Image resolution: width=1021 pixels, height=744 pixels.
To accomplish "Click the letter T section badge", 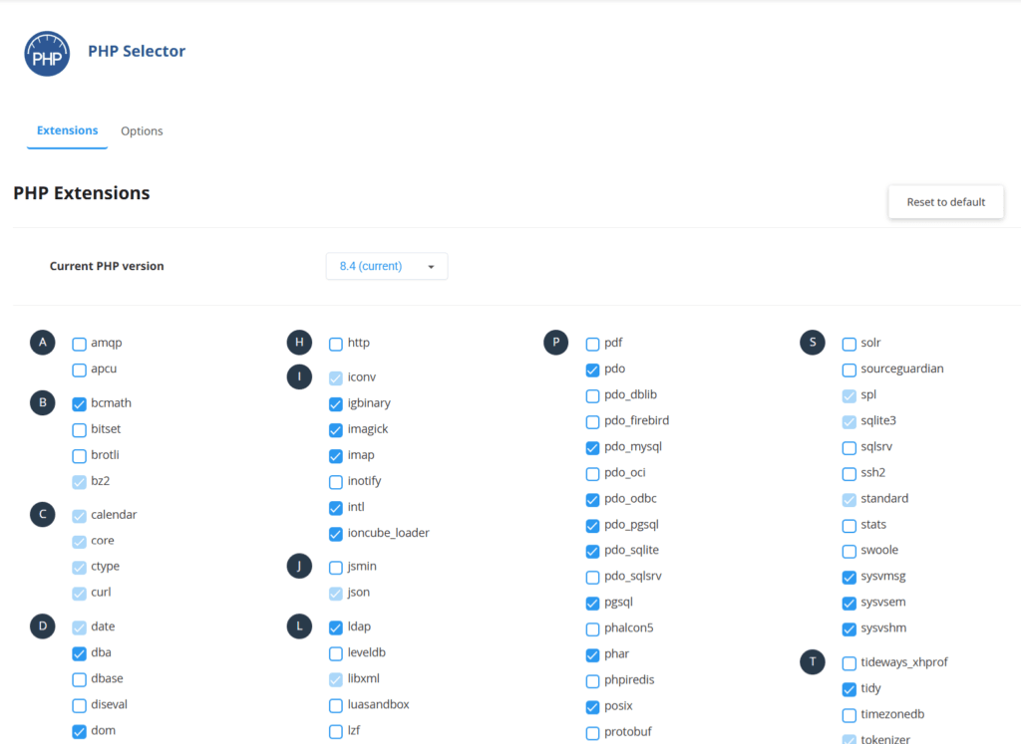I will pos(813,661).
